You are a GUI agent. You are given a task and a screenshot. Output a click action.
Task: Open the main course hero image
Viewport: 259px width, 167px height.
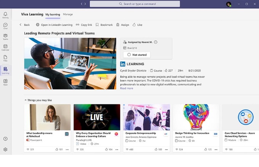[70, 64]
